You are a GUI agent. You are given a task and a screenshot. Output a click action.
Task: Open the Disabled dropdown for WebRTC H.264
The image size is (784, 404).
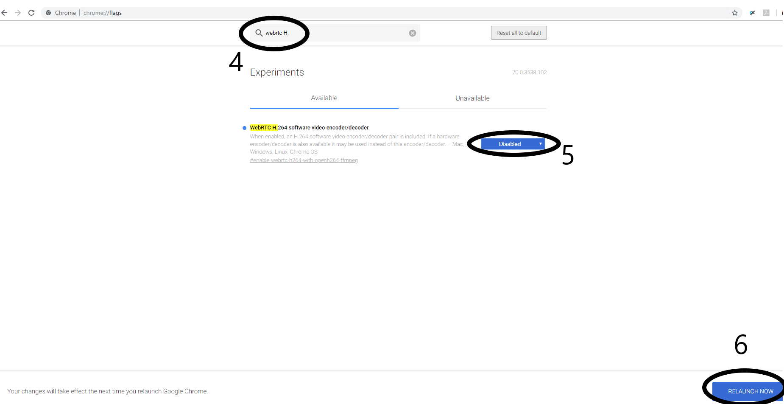(x=510, y=144)
